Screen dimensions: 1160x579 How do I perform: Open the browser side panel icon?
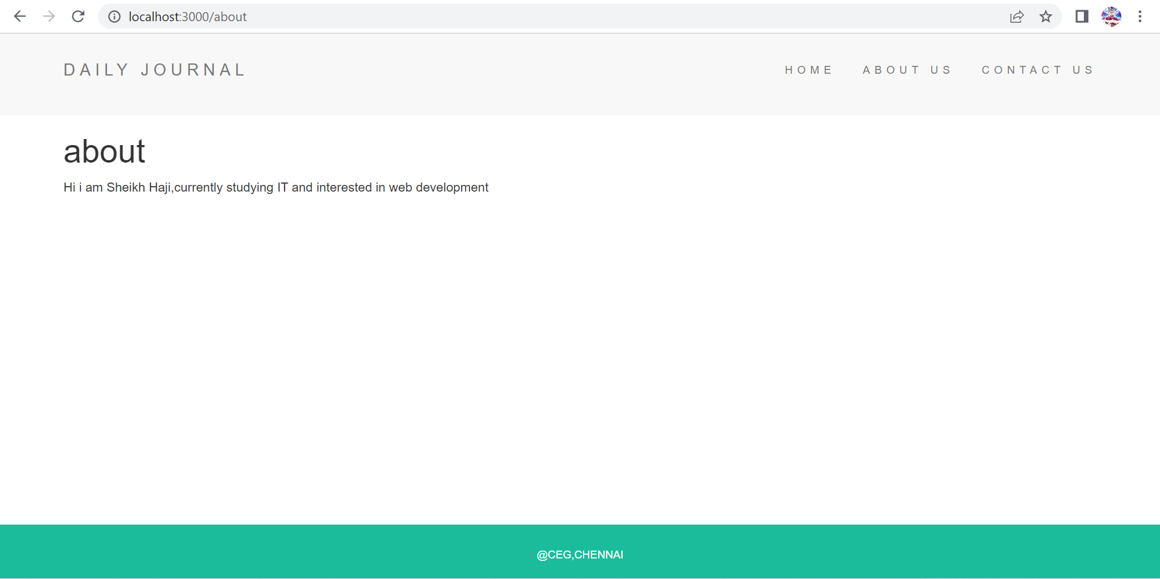pyautogui.click(x=1081, y=16)
